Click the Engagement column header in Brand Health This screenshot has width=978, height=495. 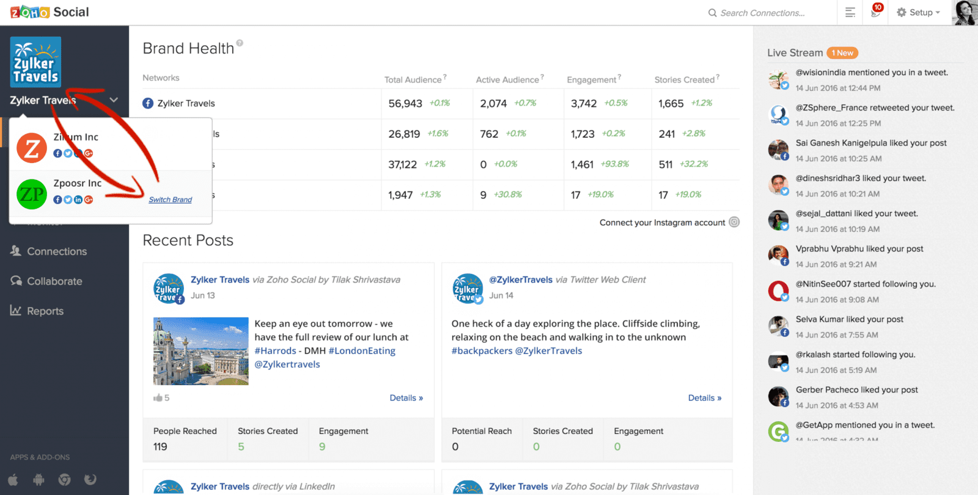point(591,80)
